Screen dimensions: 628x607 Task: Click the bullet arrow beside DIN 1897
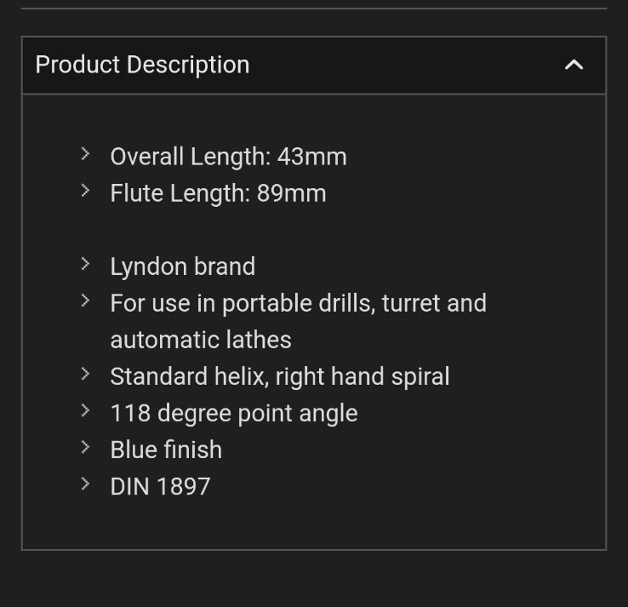[85, 484]
